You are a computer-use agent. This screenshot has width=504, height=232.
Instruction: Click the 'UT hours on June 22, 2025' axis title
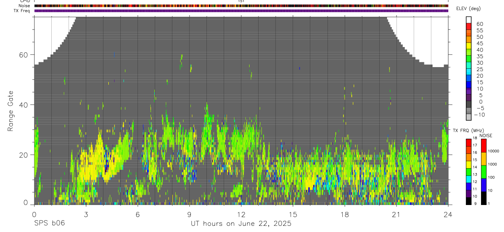click(x=241, y=223)
